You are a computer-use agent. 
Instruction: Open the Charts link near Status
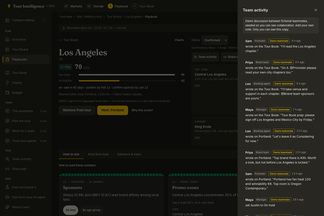click(179, 40)
